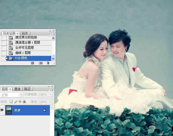Click the create new document from state icon
173x136 pixels.
pyautogui.click(x=33, y=63)
